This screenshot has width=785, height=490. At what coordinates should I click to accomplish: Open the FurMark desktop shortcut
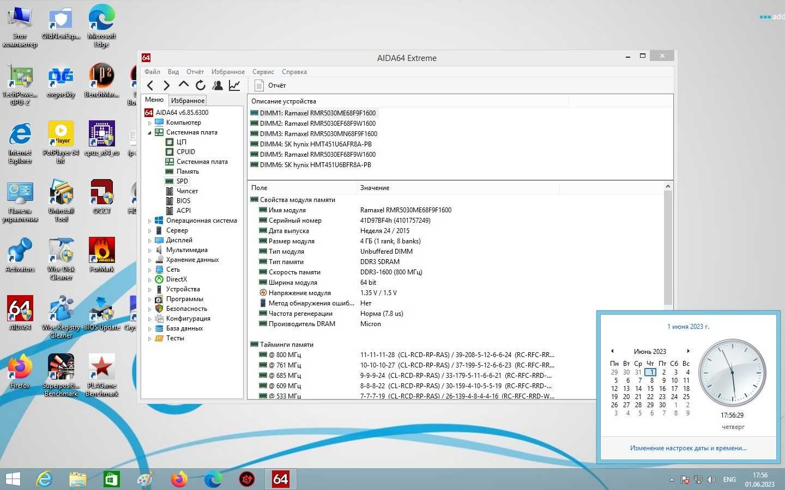[x=102, y=254]
